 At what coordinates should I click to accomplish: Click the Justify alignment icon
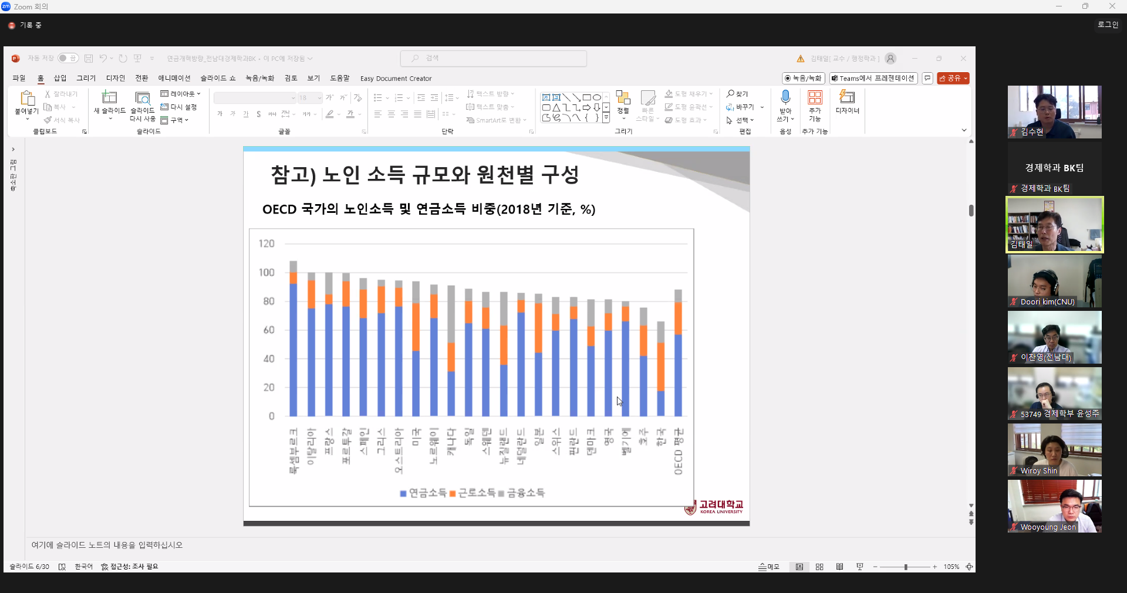click(x=417, y=114)
